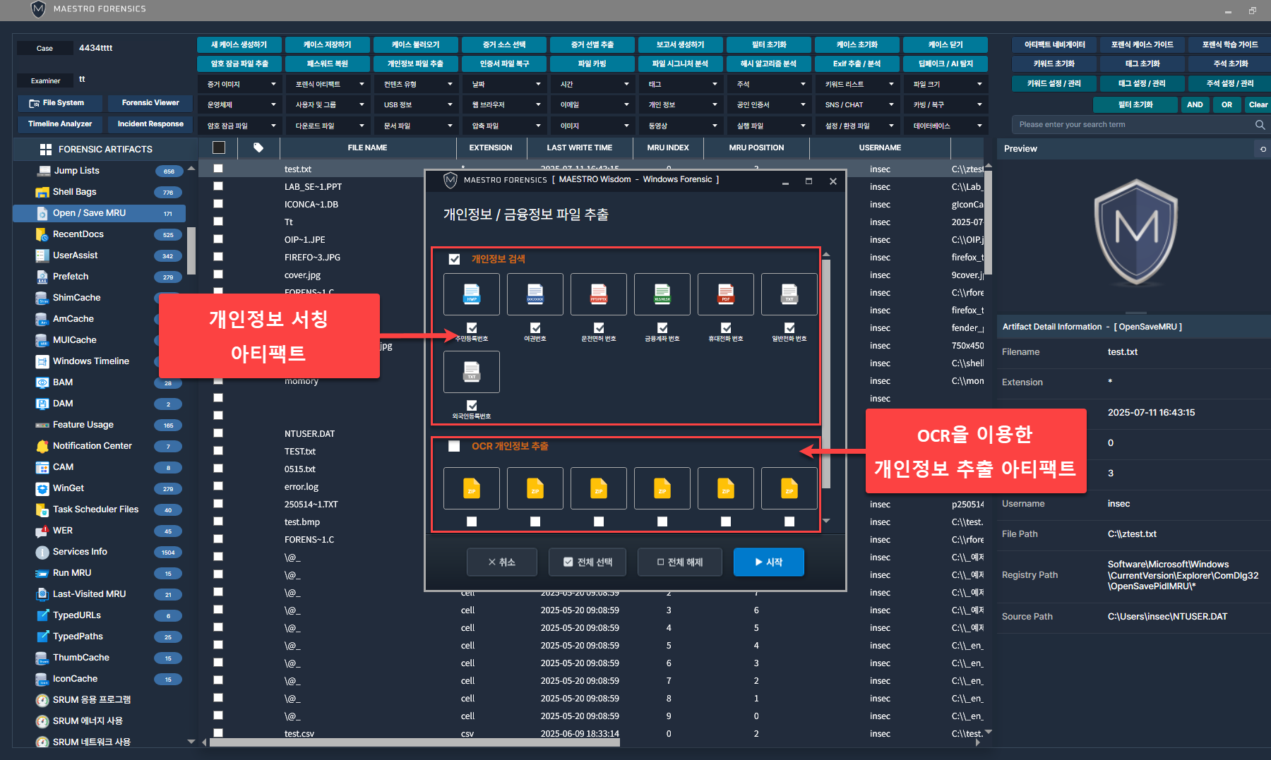This screenshot has width=1271, height=760.
Task: Switch to the Timeline Analyzer tab
Action: coord(60,124)
